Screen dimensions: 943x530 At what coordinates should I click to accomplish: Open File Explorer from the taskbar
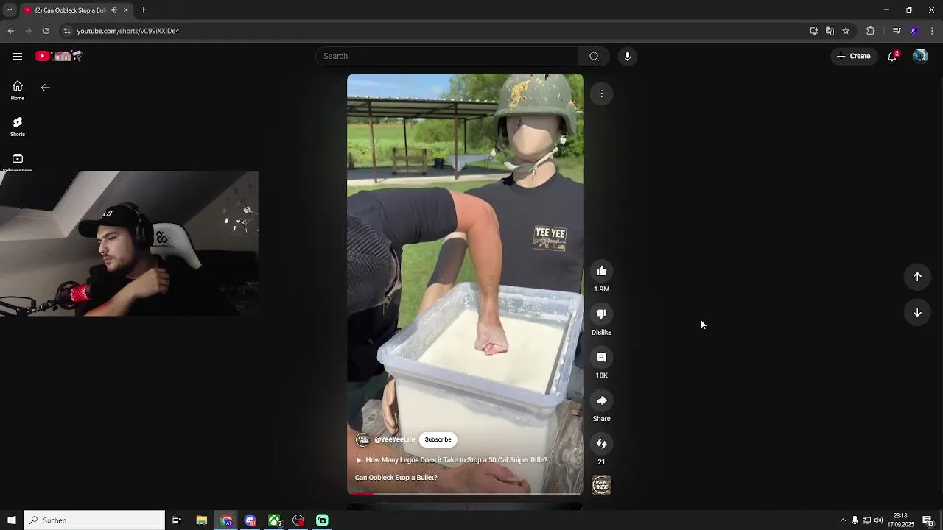tap(201, 520)
